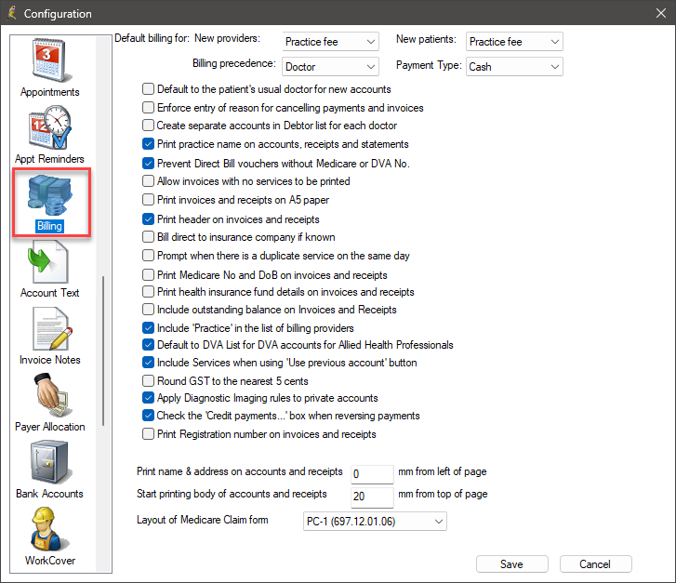Toggle prevent Direct Bill vouchers without Medicare
This screenshot has height=583, width=676.
point(148,163)
